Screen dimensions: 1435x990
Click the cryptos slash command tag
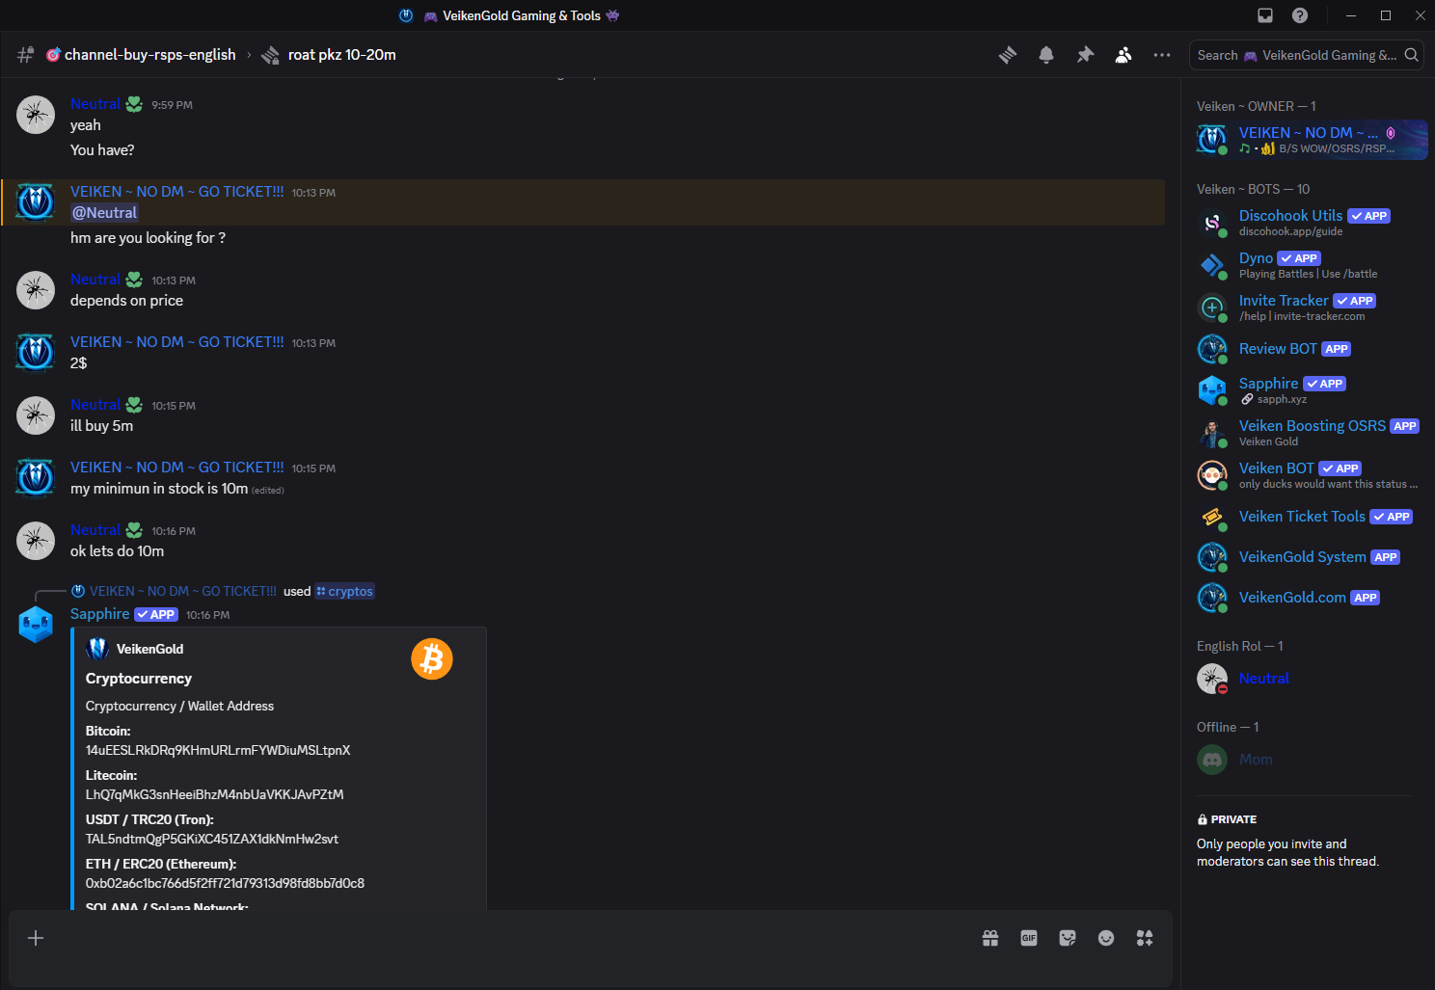pos(344,591)
